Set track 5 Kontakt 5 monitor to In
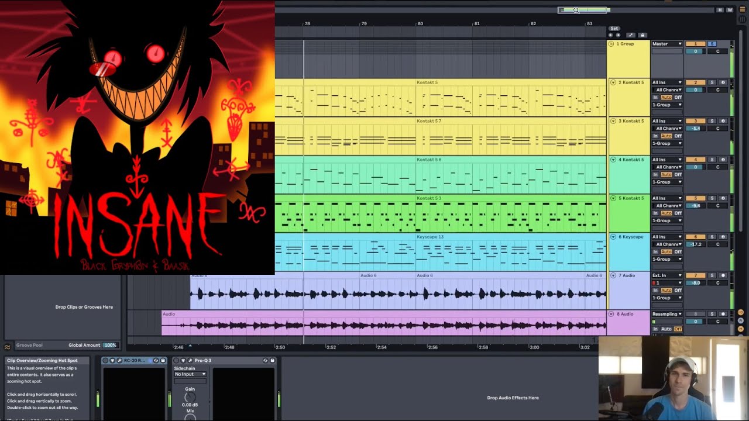Viewport: 749px width, 421px height. point(655,213)
